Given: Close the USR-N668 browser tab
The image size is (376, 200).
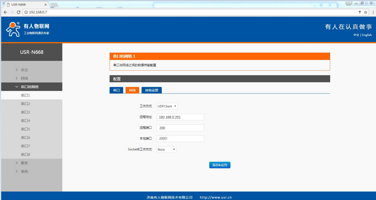Looking at the screenshot, I should pyautogui.click(x=45, y=5).
